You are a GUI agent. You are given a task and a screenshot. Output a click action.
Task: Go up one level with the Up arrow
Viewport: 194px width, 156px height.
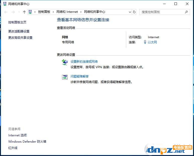pyautogui.click(x=24, y=12)
